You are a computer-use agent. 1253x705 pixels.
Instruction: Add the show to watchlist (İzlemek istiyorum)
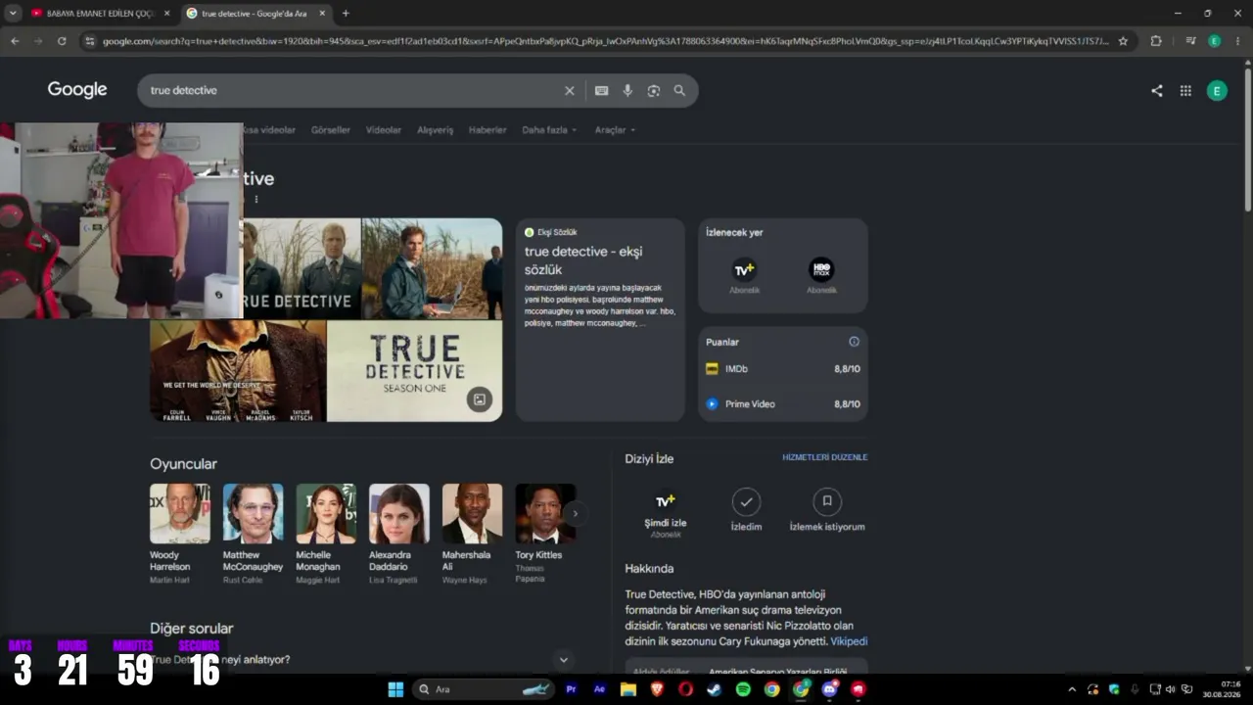pyautogui.click(x=827, y=510)
